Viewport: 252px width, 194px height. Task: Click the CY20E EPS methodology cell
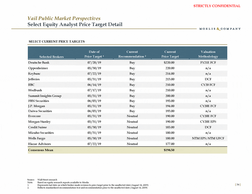pyautogui.click(x=208, y=122)
